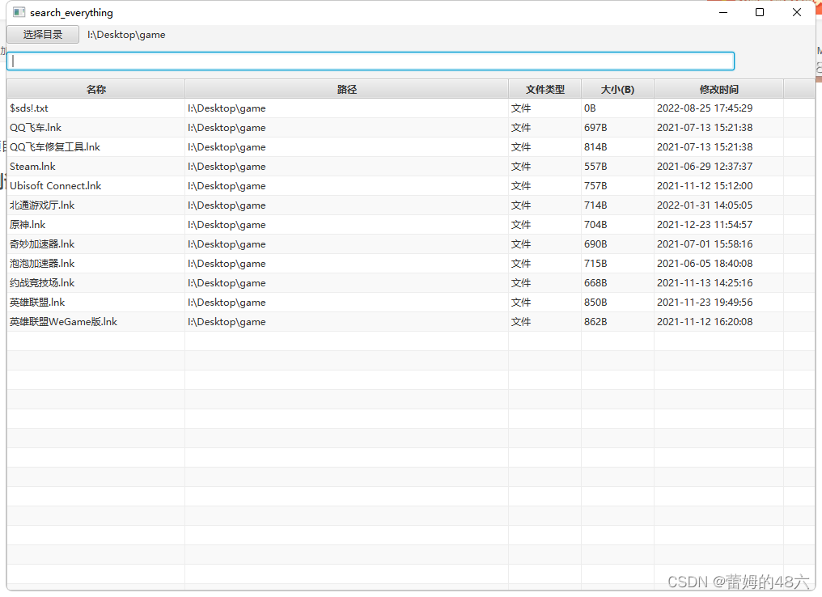This screenshot has width=822, height=597.
Task: Select the Steam.lnk file name
Action: (32, 166)
